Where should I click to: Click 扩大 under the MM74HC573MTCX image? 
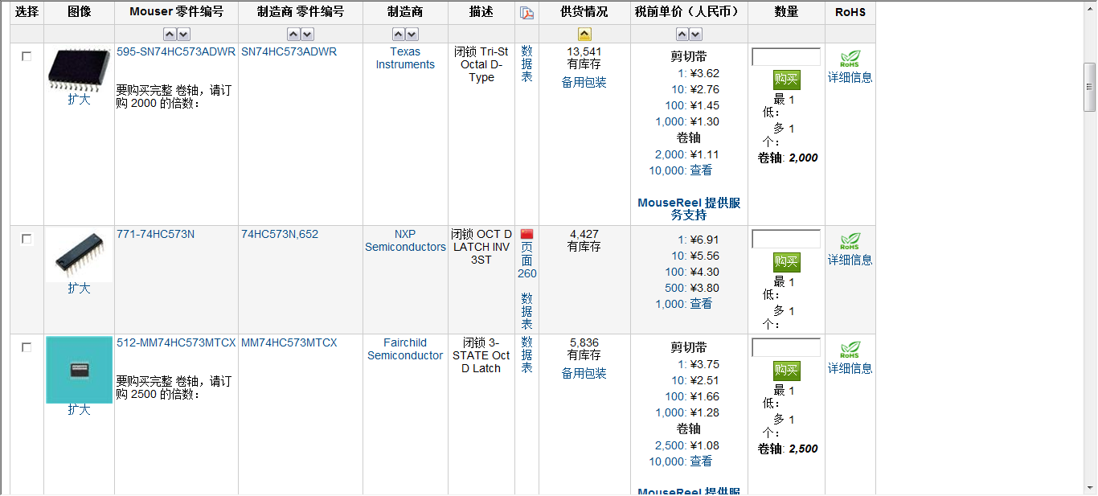79,410
